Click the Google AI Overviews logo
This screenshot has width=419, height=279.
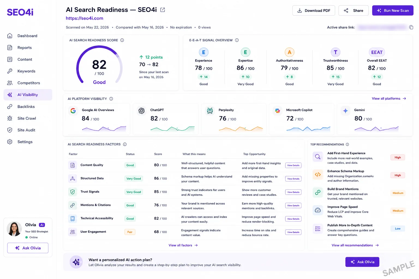coord(73,111)
